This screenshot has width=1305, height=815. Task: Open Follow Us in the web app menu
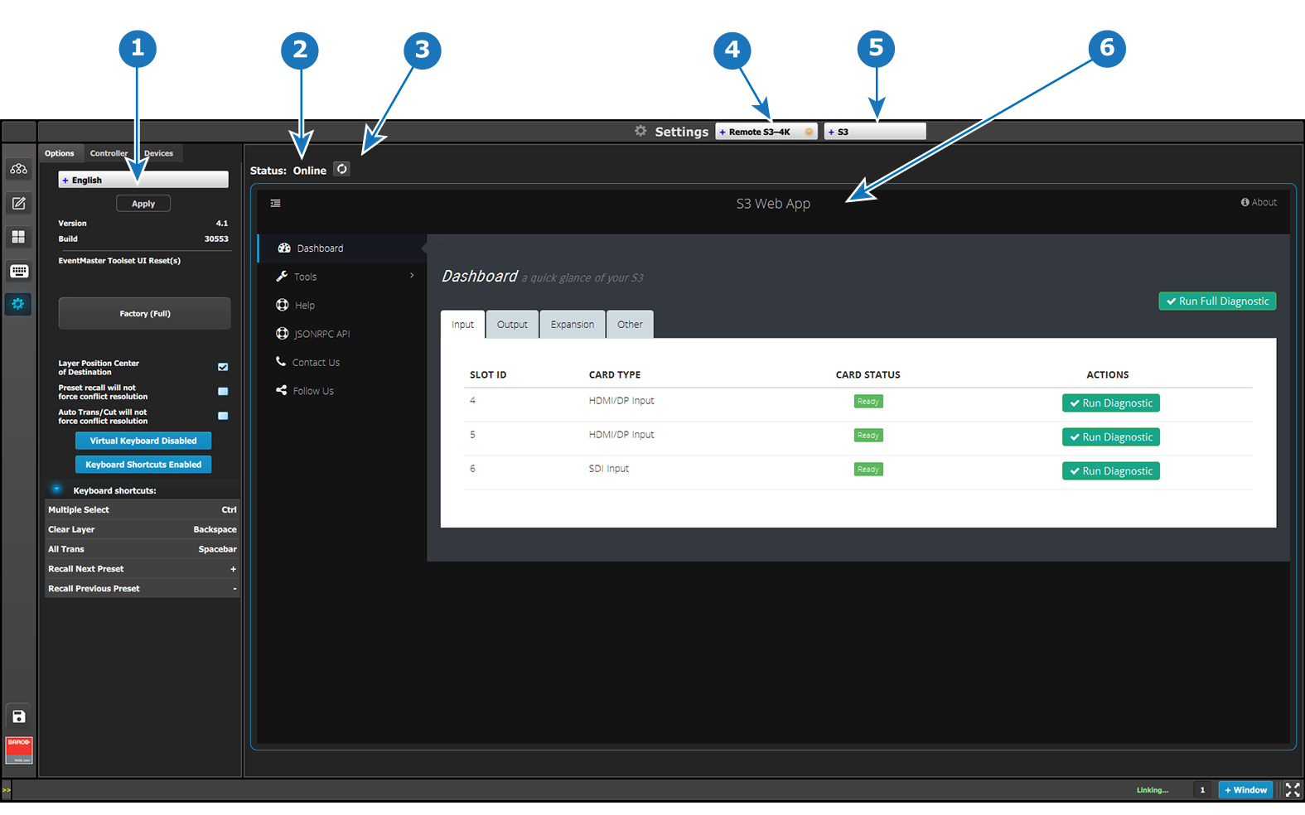[x=341, y=391]
